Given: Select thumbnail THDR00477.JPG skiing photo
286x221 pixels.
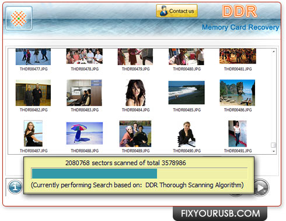Looking at the screenshot, I should [x=33, y=56].
